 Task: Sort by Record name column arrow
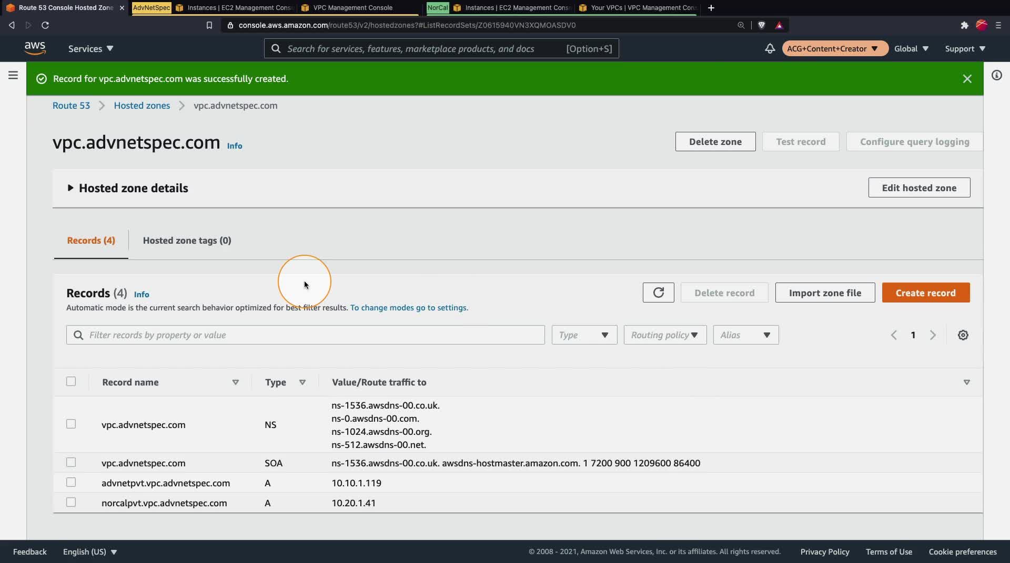[x=235, y=382]
